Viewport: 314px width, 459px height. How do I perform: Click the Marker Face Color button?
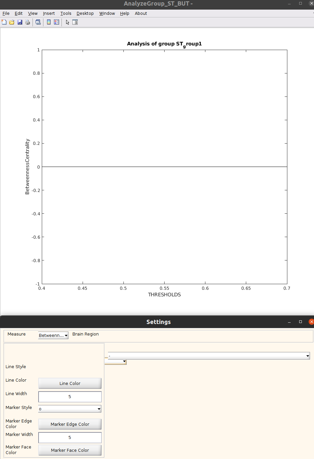(70, 450)
